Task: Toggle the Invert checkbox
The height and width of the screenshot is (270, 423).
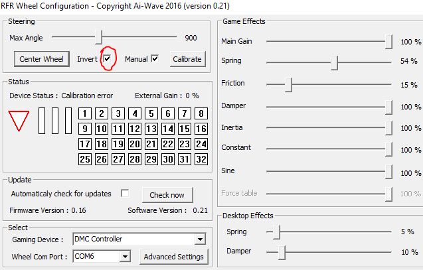Action: [107, 59]
